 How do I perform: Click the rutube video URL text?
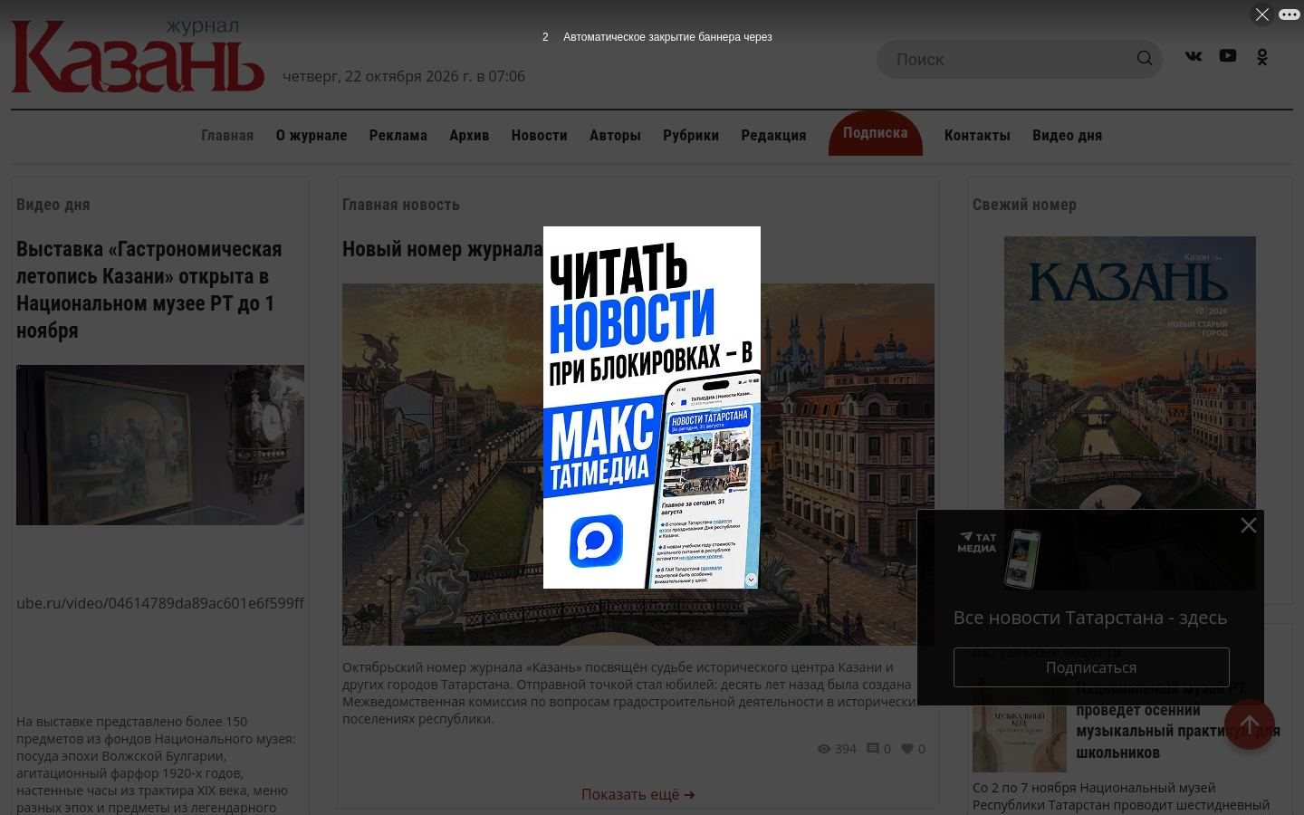tap(160, 603)
